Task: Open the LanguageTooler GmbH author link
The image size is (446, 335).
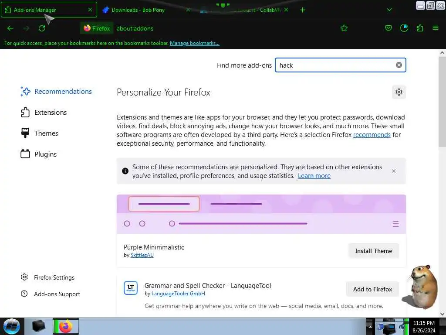Action: click(x=178, y=294)
